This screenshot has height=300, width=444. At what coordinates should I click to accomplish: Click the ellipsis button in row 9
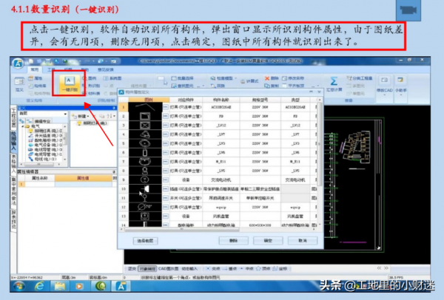click(166, 180)
